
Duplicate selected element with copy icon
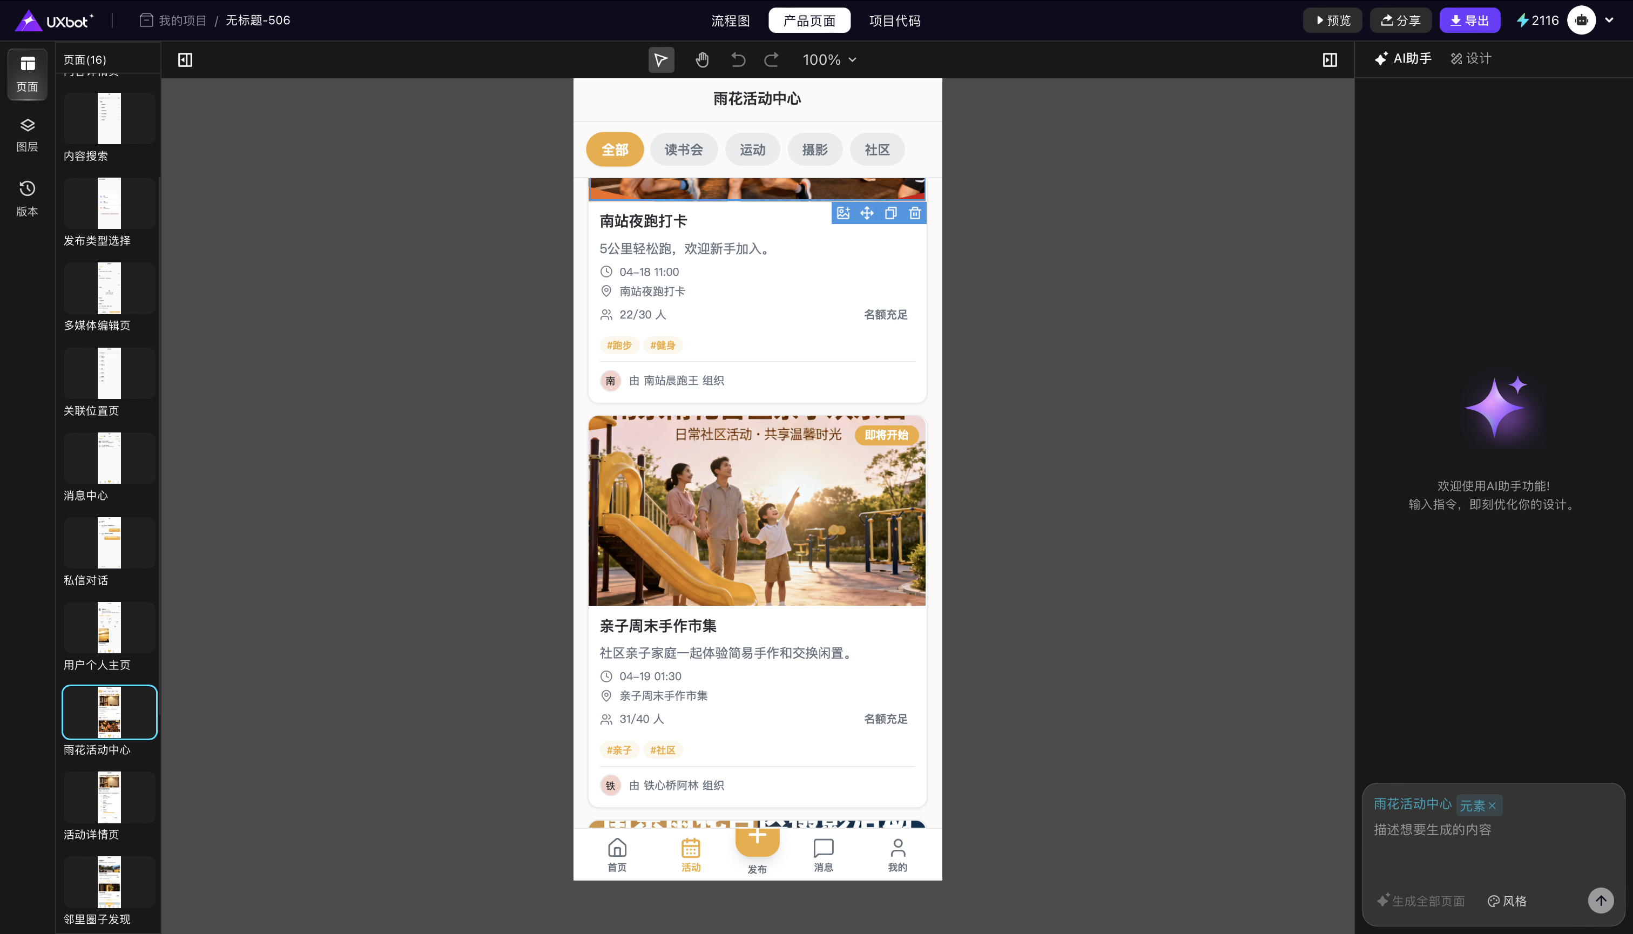pos(890,213)
